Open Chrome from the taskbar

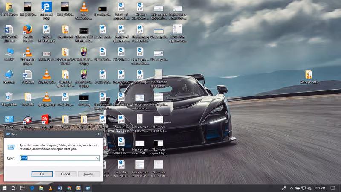pyautogui.click(x=69, y=188)
